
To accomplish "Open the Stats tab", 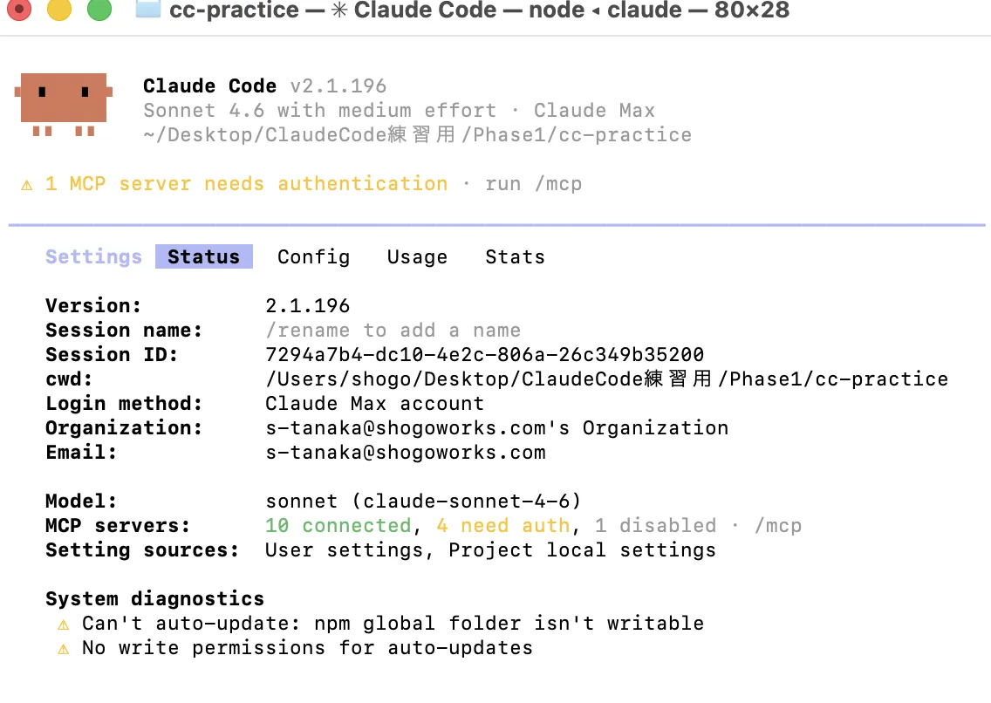I will point(515,257).
